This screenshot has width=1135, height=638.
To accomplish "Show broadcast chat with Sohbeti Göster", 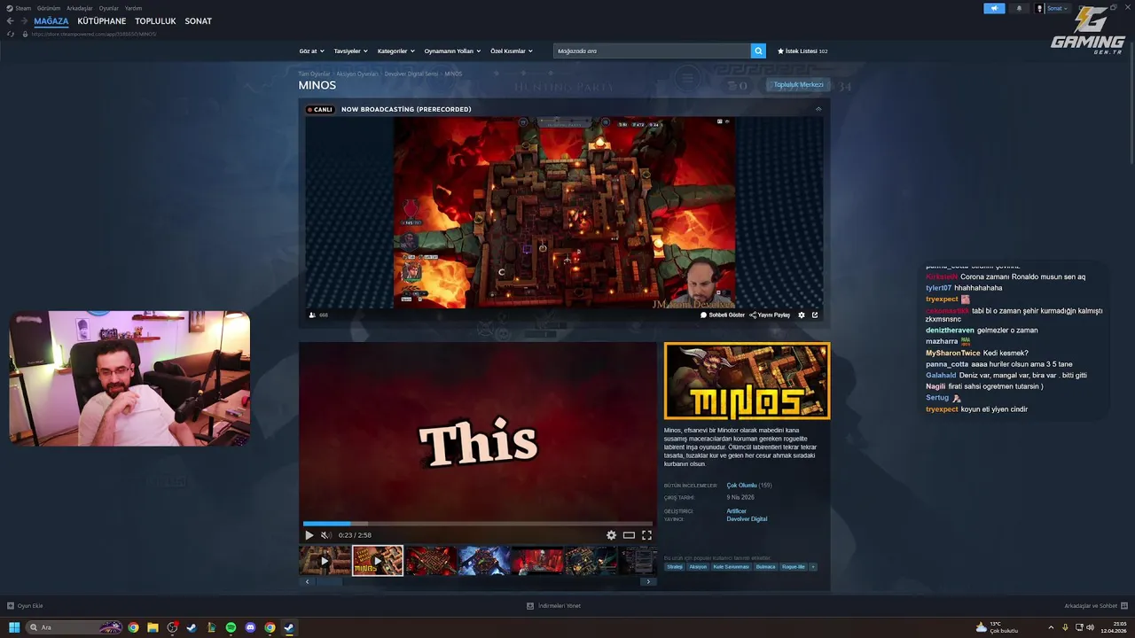I will [723, 315].
